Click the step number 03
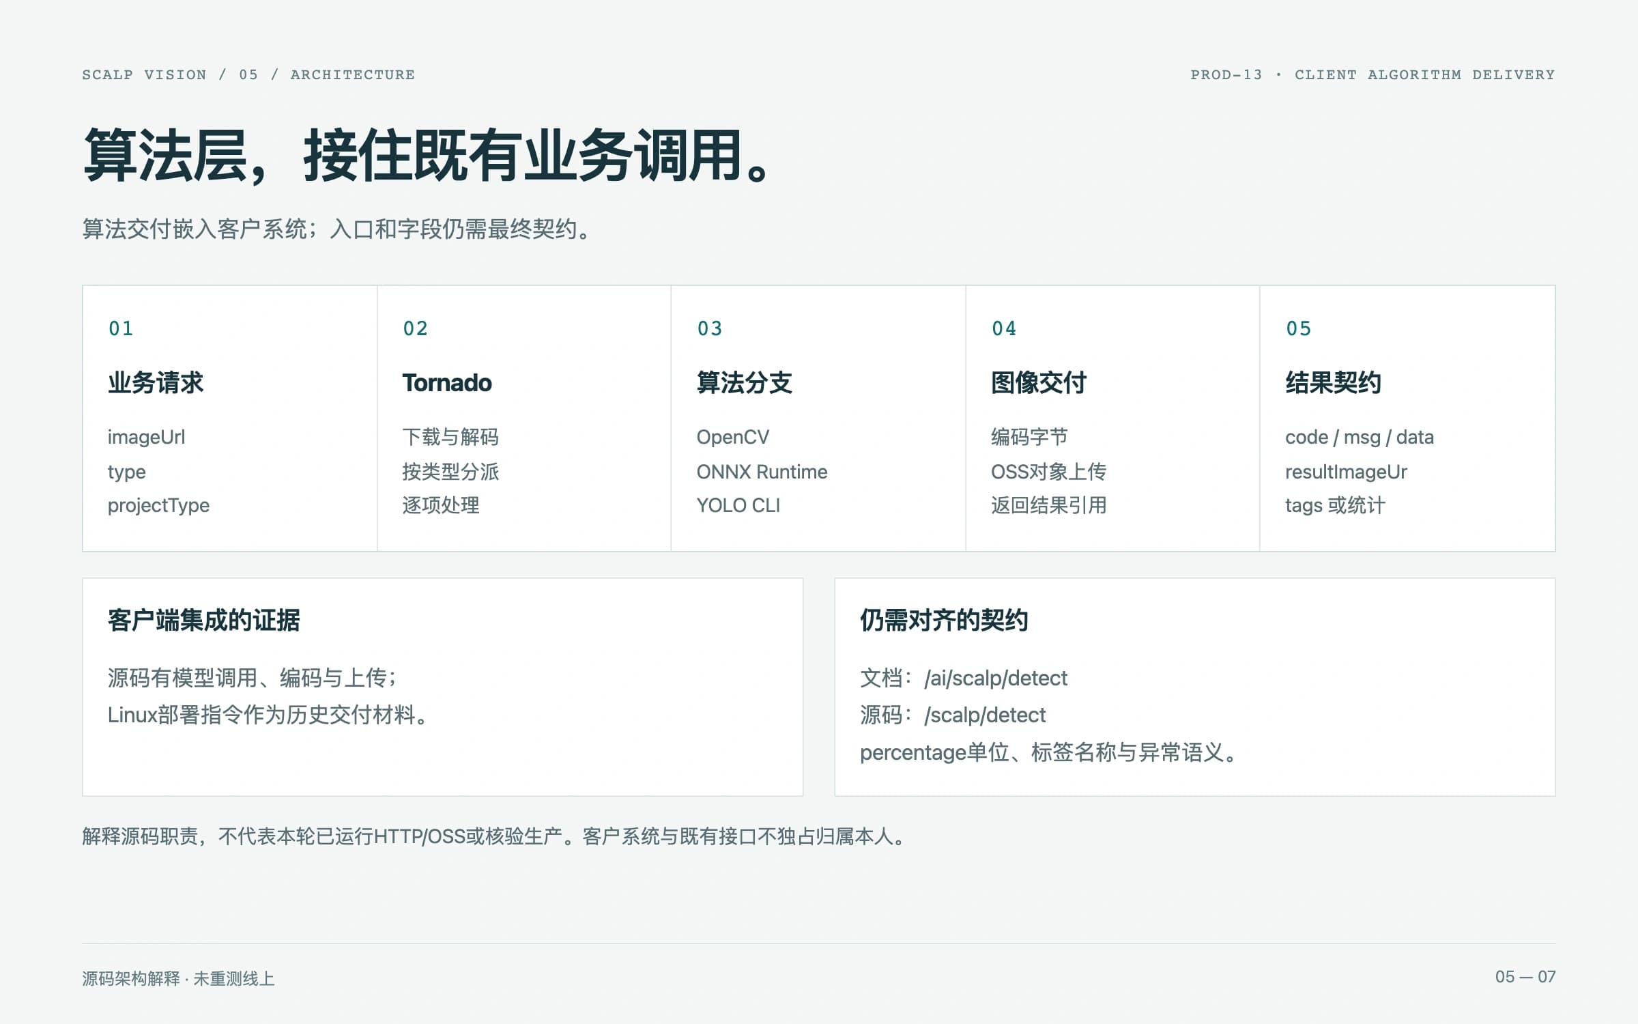Image resolution: width=1638 pixels, height=1024 pixels. point(710,328)
